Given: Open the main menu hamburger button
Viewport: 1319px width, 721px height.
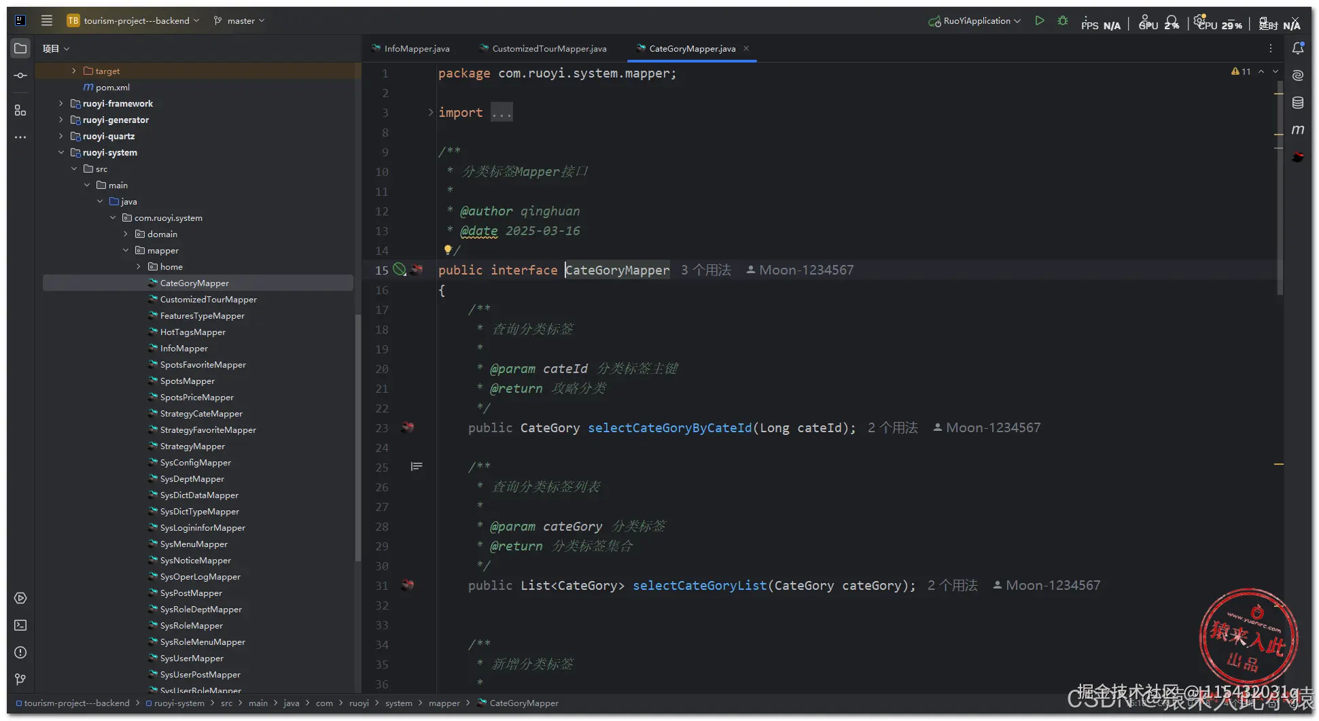Looking at the screenshot, I should click(x=47, y=20).
